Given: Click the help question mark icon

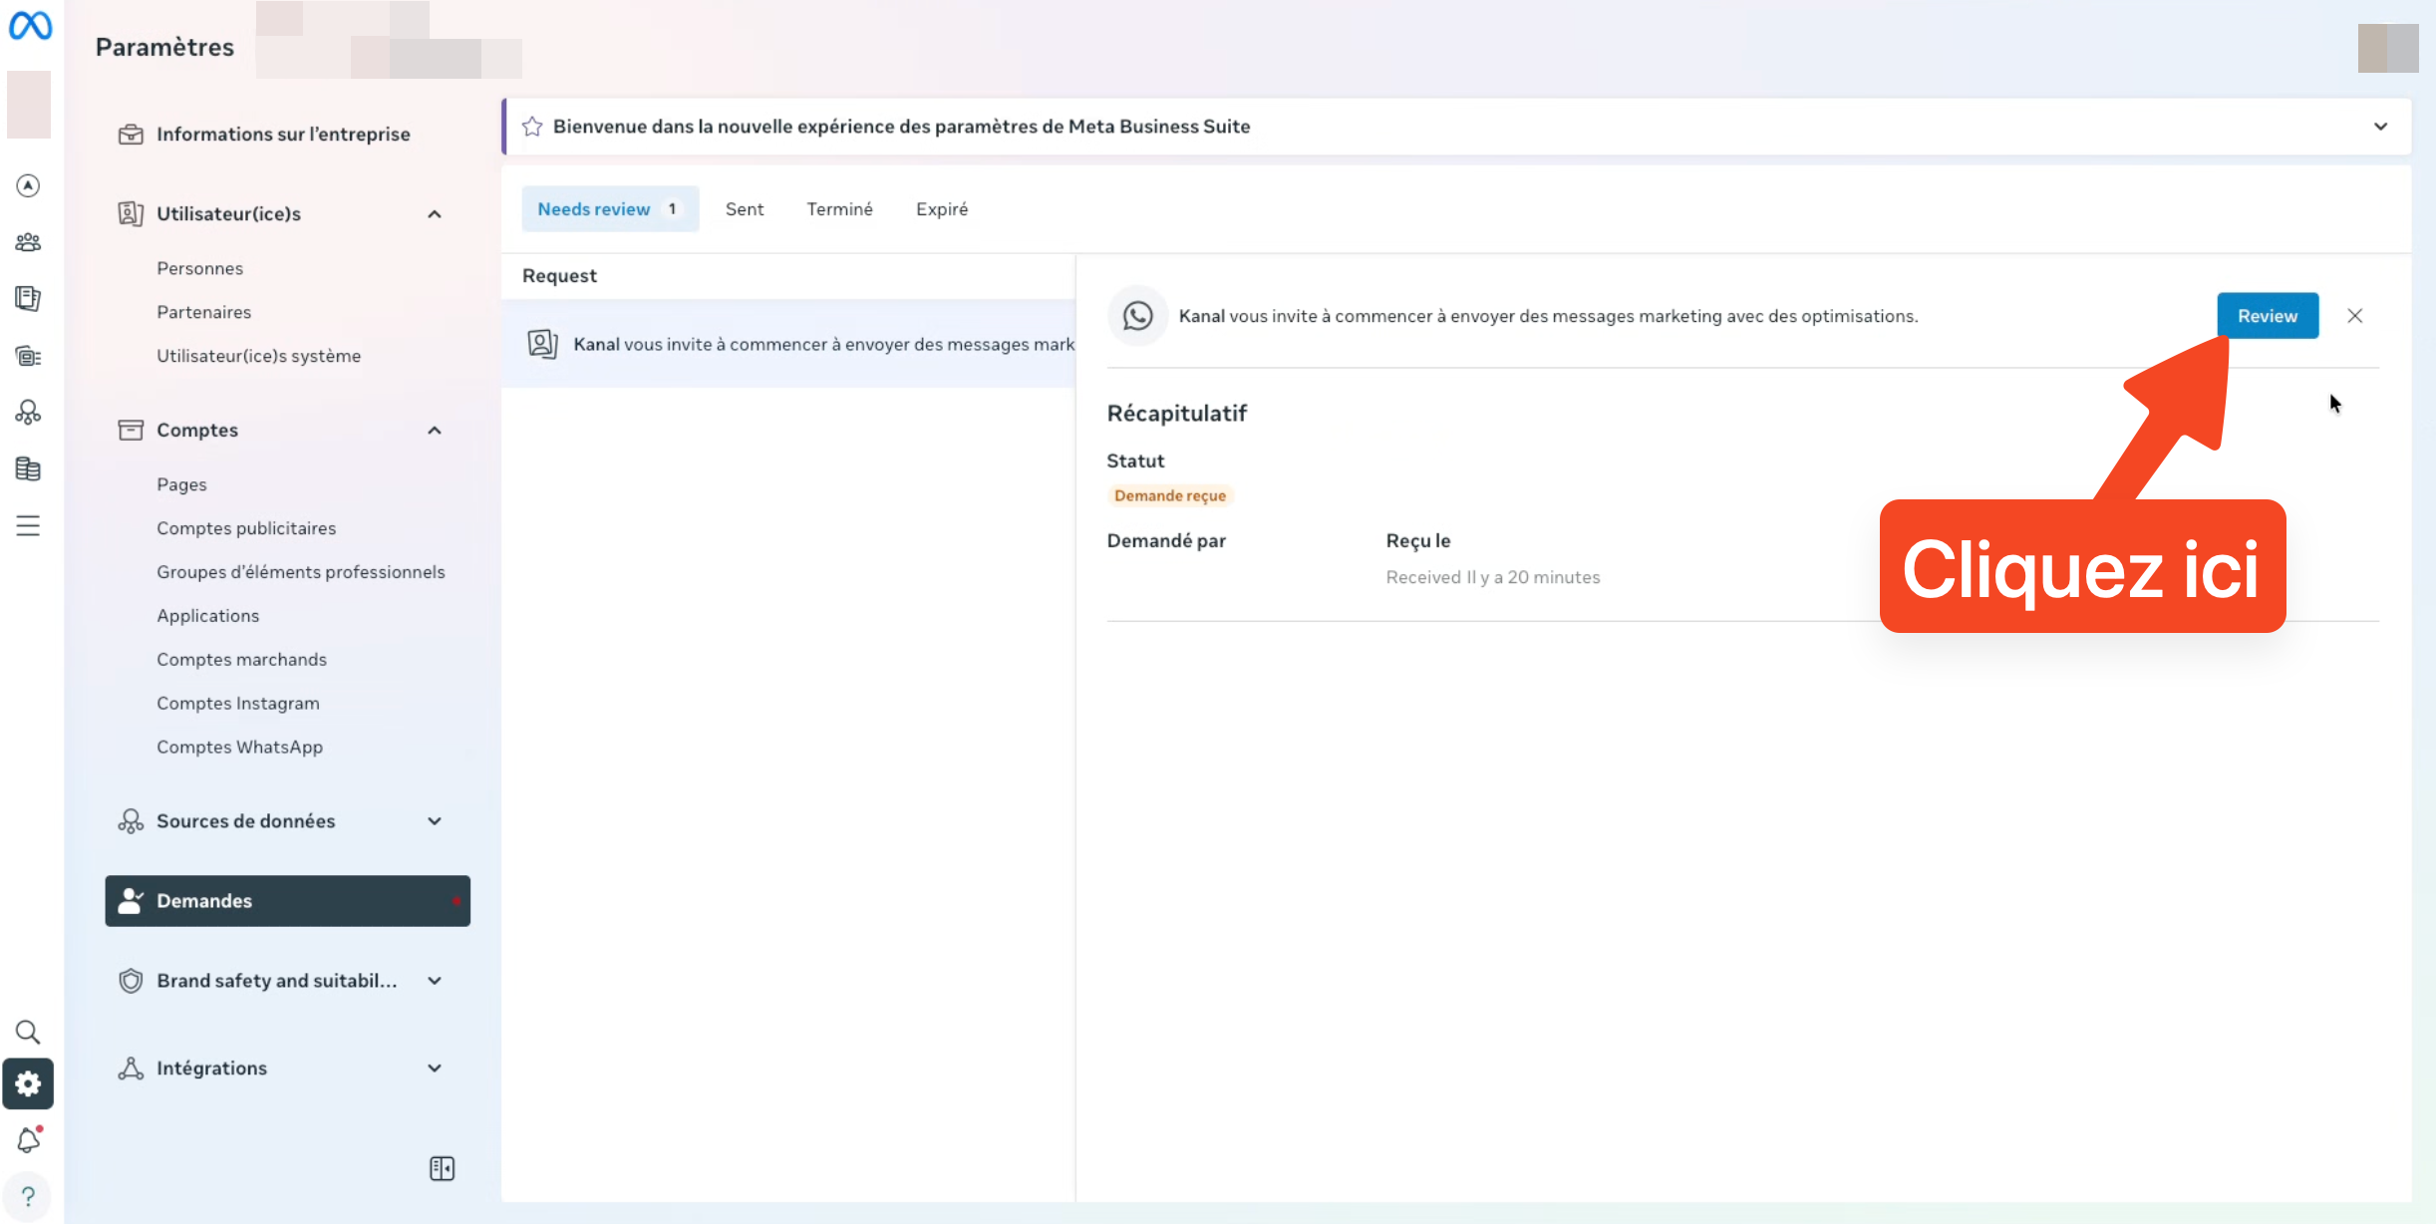Looking at the screenshot, I should click(x=28, y=1196).
